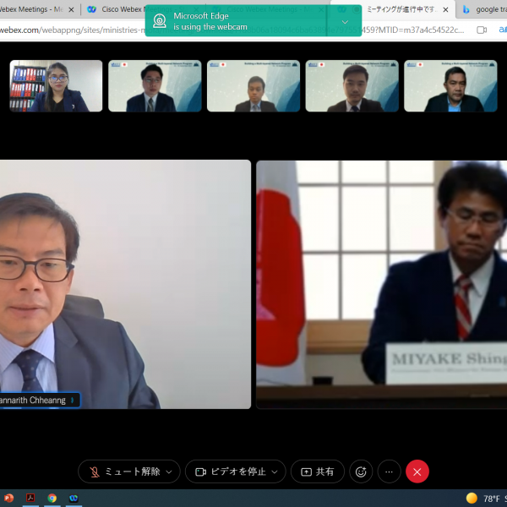The height and width of the screenshot is (507, 507).
Task: Select the woman participant's video thumbnail
Action: 56,86
